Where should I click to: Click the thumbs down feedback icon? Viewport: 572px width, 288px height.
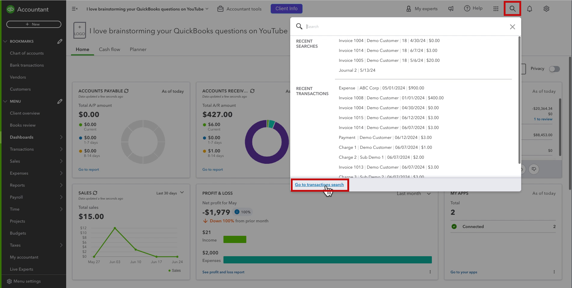coord(534,169)
